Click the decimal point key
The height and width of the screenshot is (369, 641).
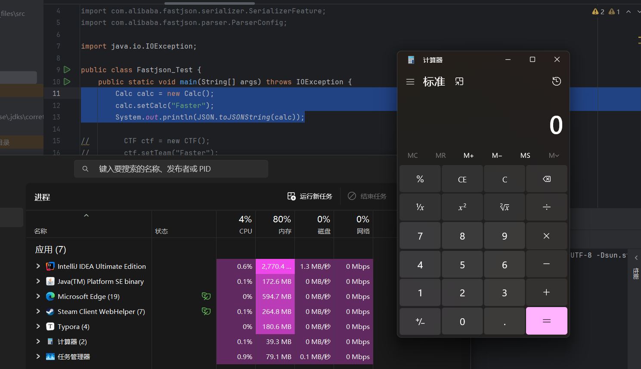505,321
